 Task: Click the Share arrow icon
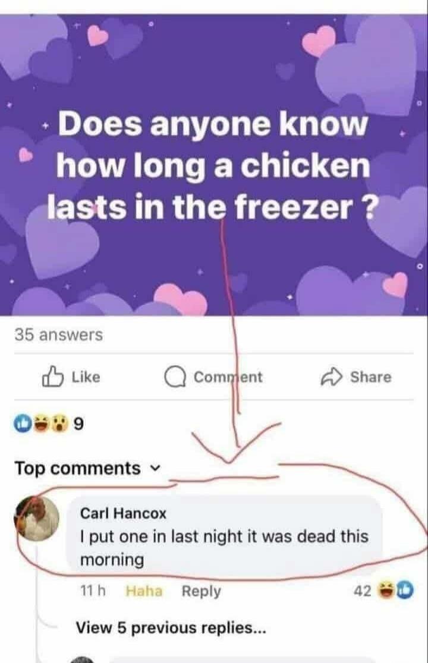point(333,375)
